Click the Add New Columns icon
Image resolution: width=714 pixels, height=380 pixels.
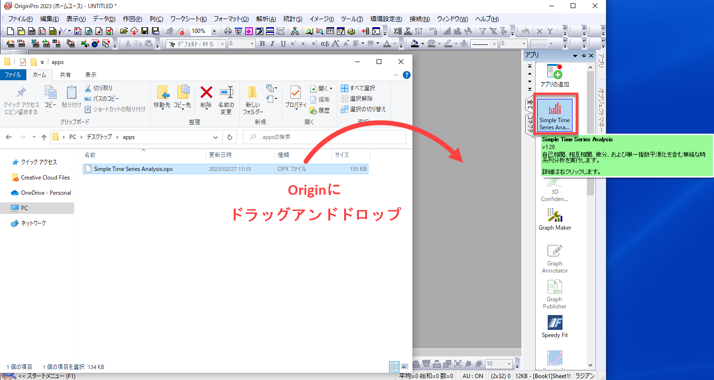tap(366, 32)
